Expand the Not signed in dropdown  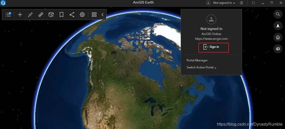(x=221, y=3)
